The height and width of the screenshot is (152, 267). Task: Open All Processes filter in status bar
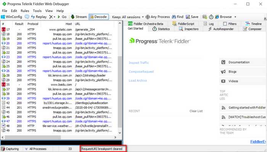tap(36, 149)
